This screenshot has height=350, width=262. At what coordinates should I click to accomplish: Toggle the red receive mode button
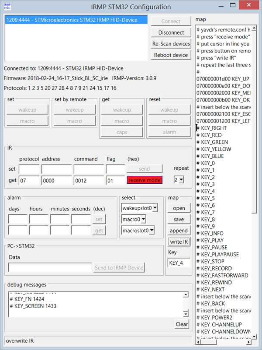(145, 180)
